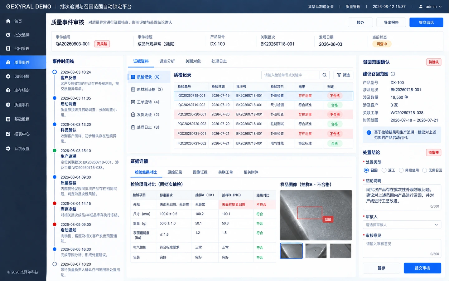Click the 暂存 button
This screenshot has width=449, height=281.
(381, 268)
